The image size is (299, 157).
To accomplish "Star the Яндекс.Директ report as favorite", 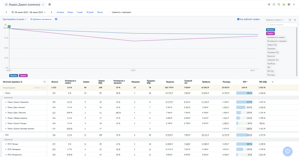I will tap(6, 5).
